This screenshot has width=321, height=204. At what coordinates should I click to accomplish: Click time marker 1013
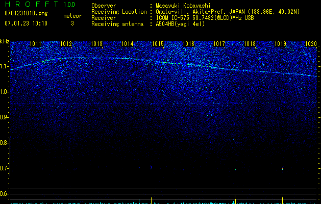click(96, 44)
